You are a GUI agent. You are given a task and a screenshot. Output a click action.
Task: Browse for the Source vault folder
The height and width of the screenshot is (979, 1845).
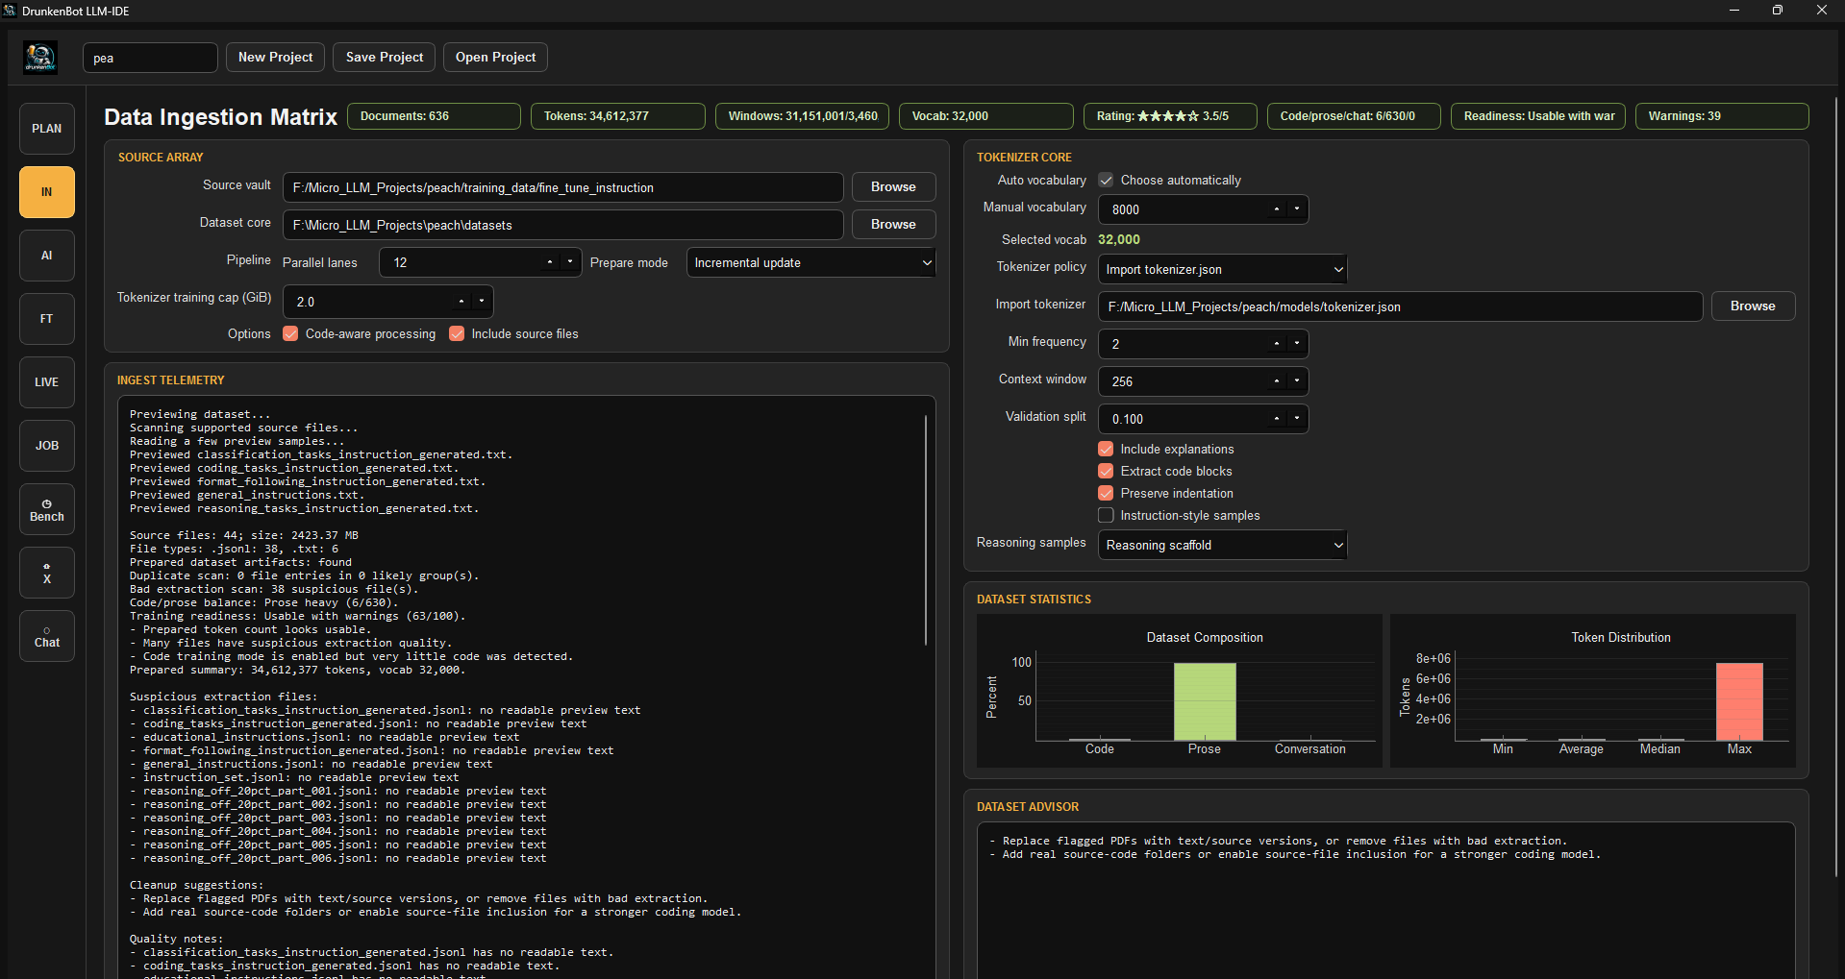894,187
